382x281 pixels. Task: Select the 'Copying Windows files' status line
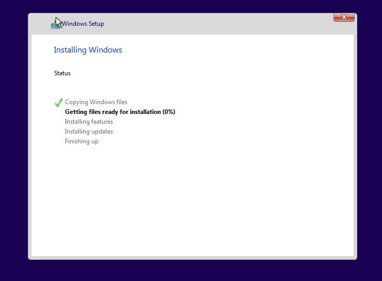[x=96, y=102]
